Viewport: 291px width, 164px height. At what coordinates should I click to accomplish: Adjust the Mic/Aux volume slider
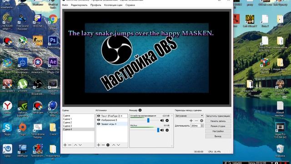click(x=158, y=130)
